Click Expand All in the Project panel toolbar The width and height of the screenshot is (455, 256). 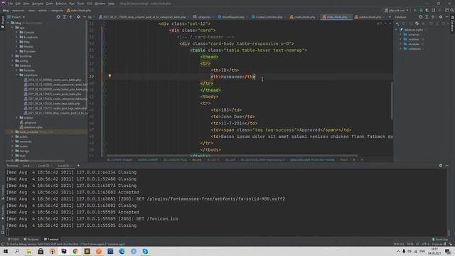click(65, 17)
